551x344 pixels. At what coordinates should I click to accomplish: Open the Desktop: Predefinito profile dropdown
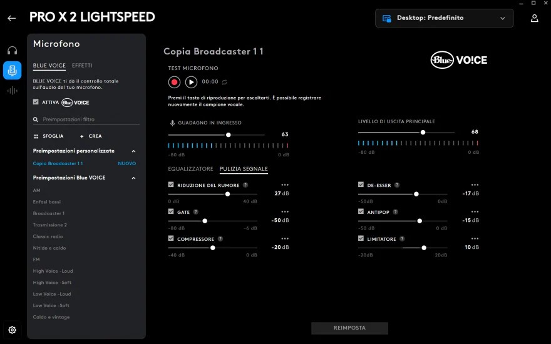[x=444, y=18]
